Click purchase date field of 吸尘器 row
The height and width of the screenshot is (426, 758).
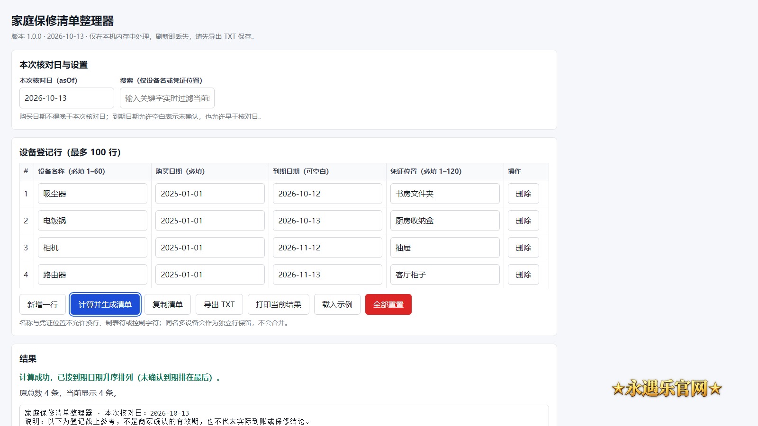(x=210, y=194)
